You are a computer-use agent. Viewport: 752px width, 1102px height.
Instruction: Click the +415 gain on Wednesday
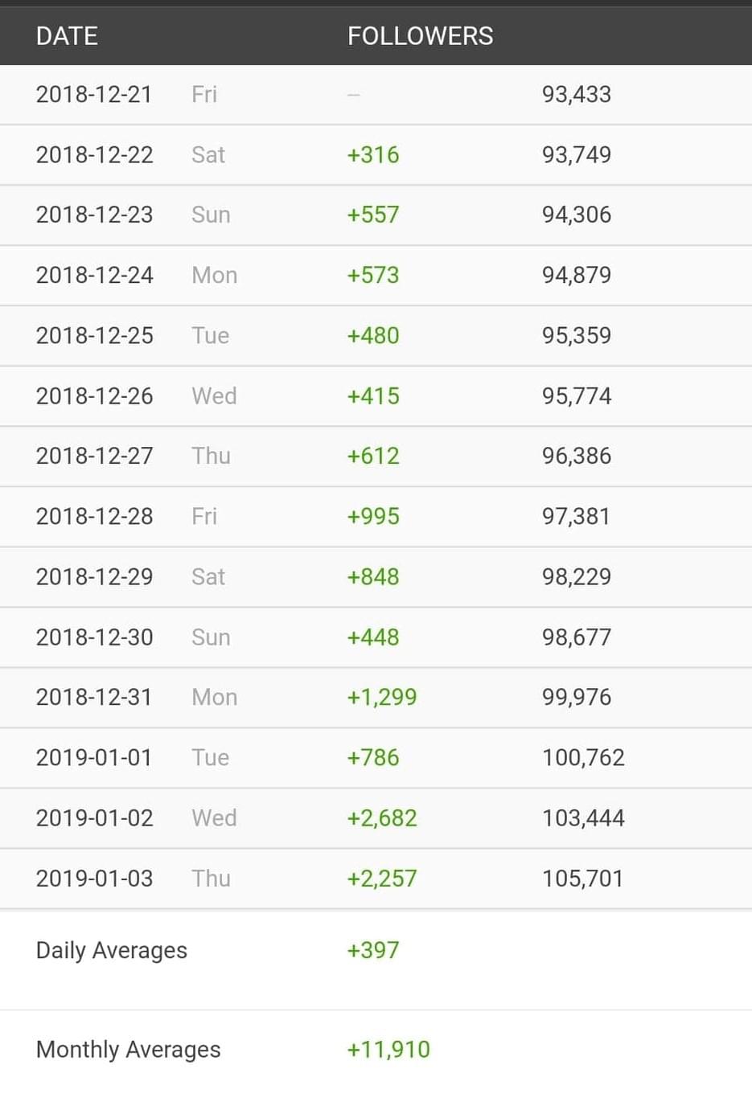(373, 395)
